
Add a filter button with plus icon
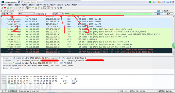(x=173, y=11)
